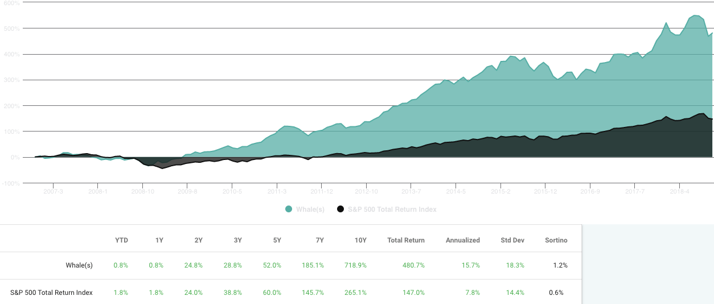Select the Total Return column header
This screenshot has height=304, width=714.
[x=405, y=240]
